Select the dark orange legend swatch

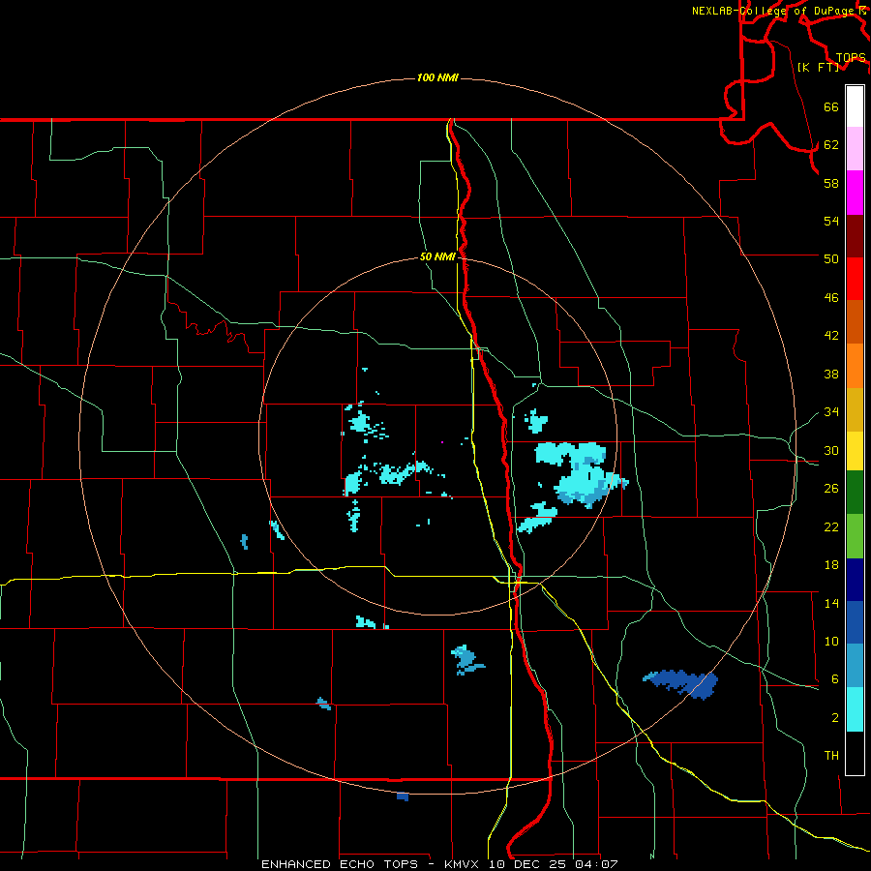tap(855, 322)
